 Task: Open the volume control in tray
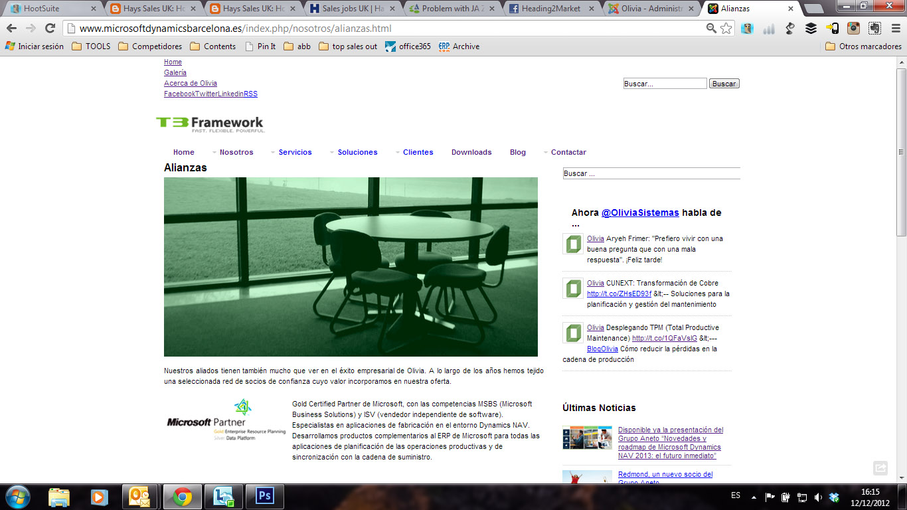point(818,497)
